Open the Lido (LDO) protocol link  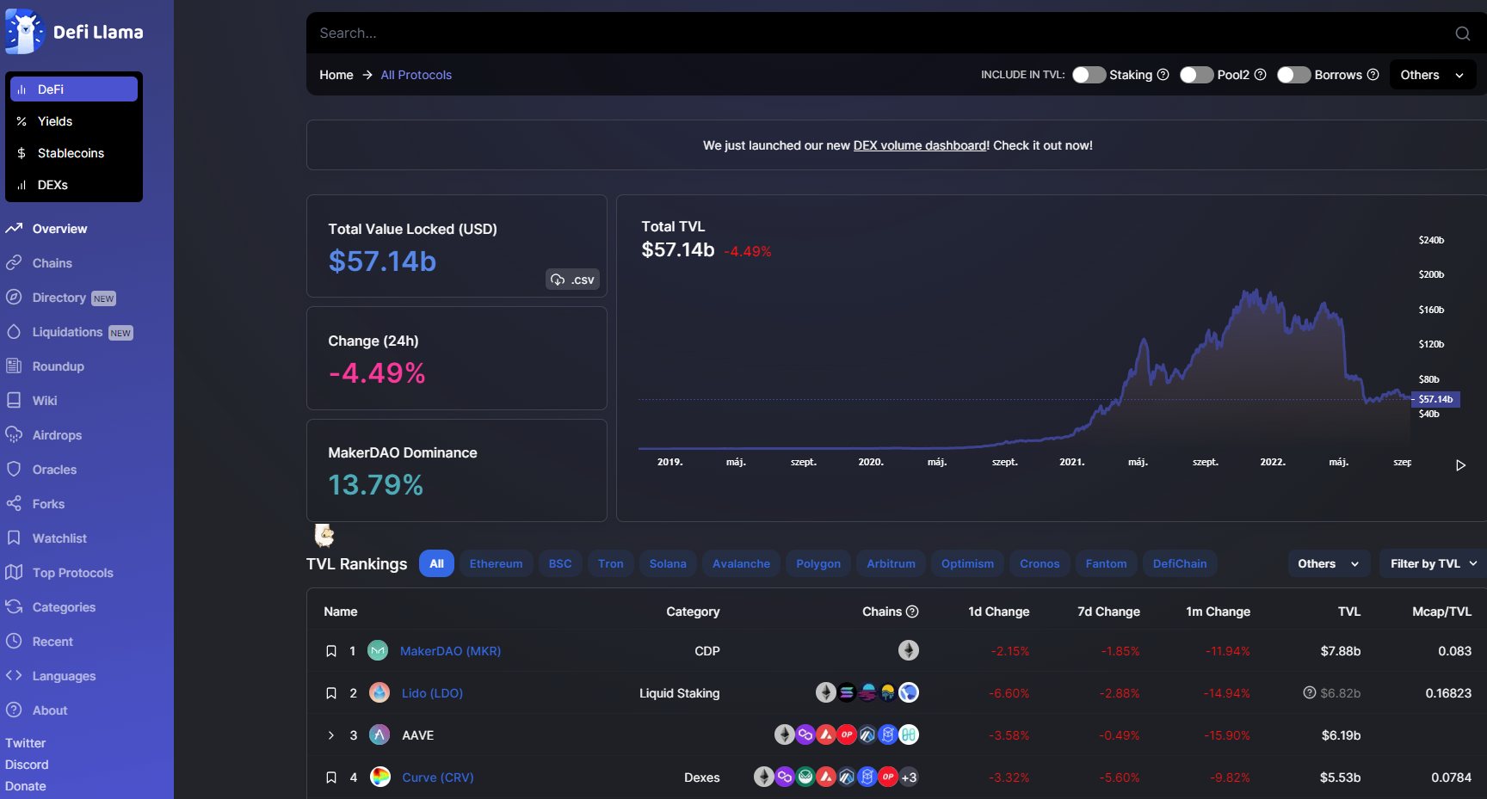coord(432,693)
